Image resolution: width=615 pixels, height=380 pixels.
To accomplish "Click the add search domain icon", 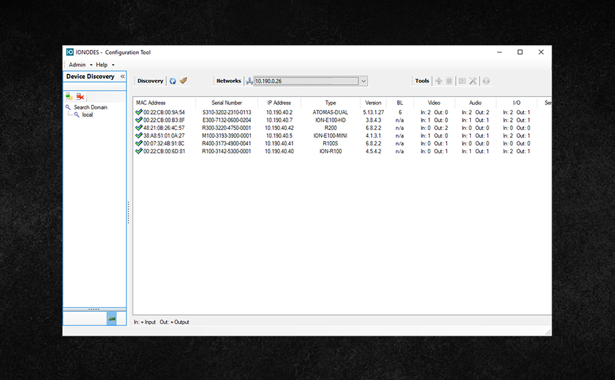I will [69, 96].
